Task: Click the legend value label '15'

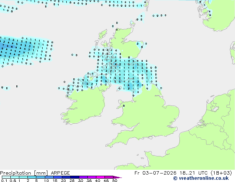Action: coord(55,181)
